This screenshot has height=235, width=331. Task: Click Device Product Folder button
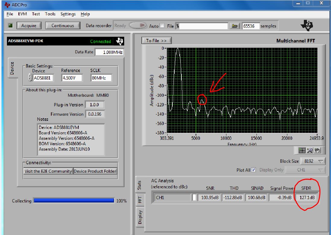(95, 171)
